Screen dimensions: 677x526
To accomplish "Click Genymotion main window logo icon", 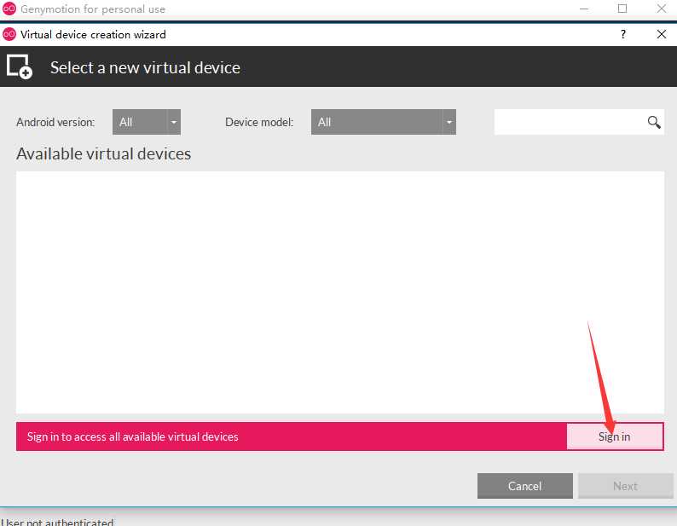I will click(x=9, y=9).
